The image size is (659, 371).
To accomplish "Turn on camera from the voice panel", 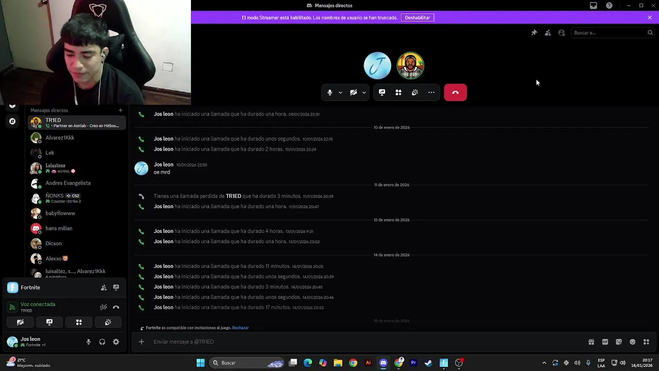I will tap(20, 322).
